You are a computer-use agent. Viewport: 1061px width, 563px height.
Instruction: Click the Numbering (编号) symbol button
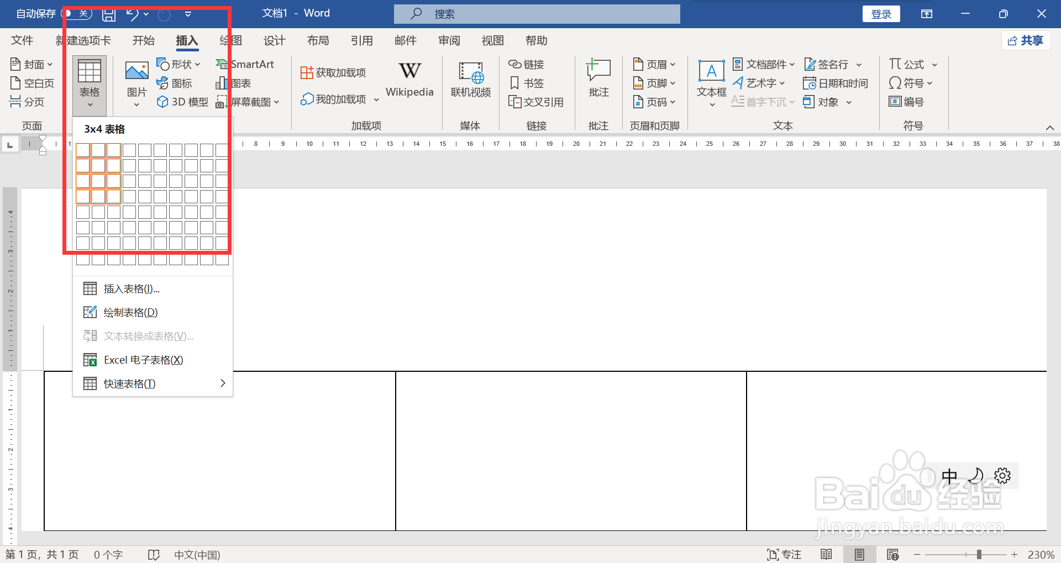click(906, 102)
